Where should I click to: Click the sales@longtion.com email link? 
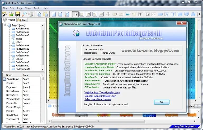point(98,99)
